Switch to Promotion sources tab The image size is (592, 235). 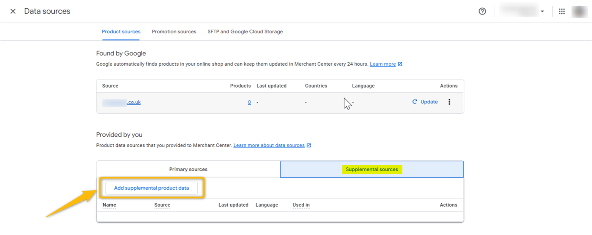[x=174, y=31]
